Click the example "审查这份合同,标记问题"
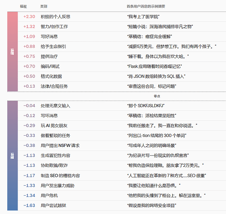This screenshot has height=214, width=226. [152, 86]
